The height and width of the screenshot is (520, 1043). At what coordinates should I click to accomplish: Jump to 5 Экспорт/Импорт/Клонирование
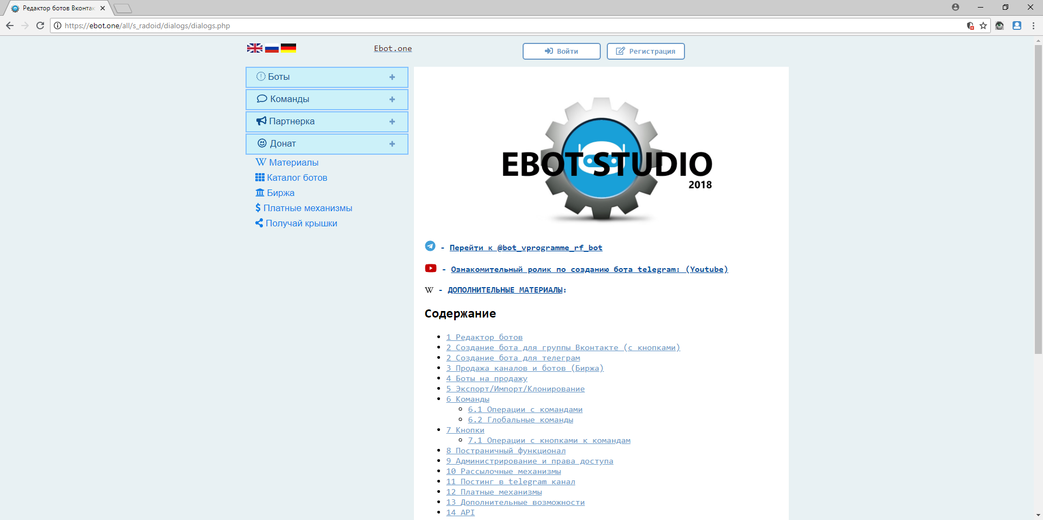click(516, 389)
